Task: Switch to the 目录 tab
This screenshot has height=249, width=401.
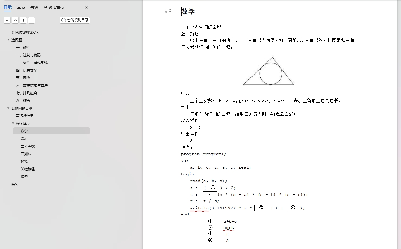Action: [8, 7]
